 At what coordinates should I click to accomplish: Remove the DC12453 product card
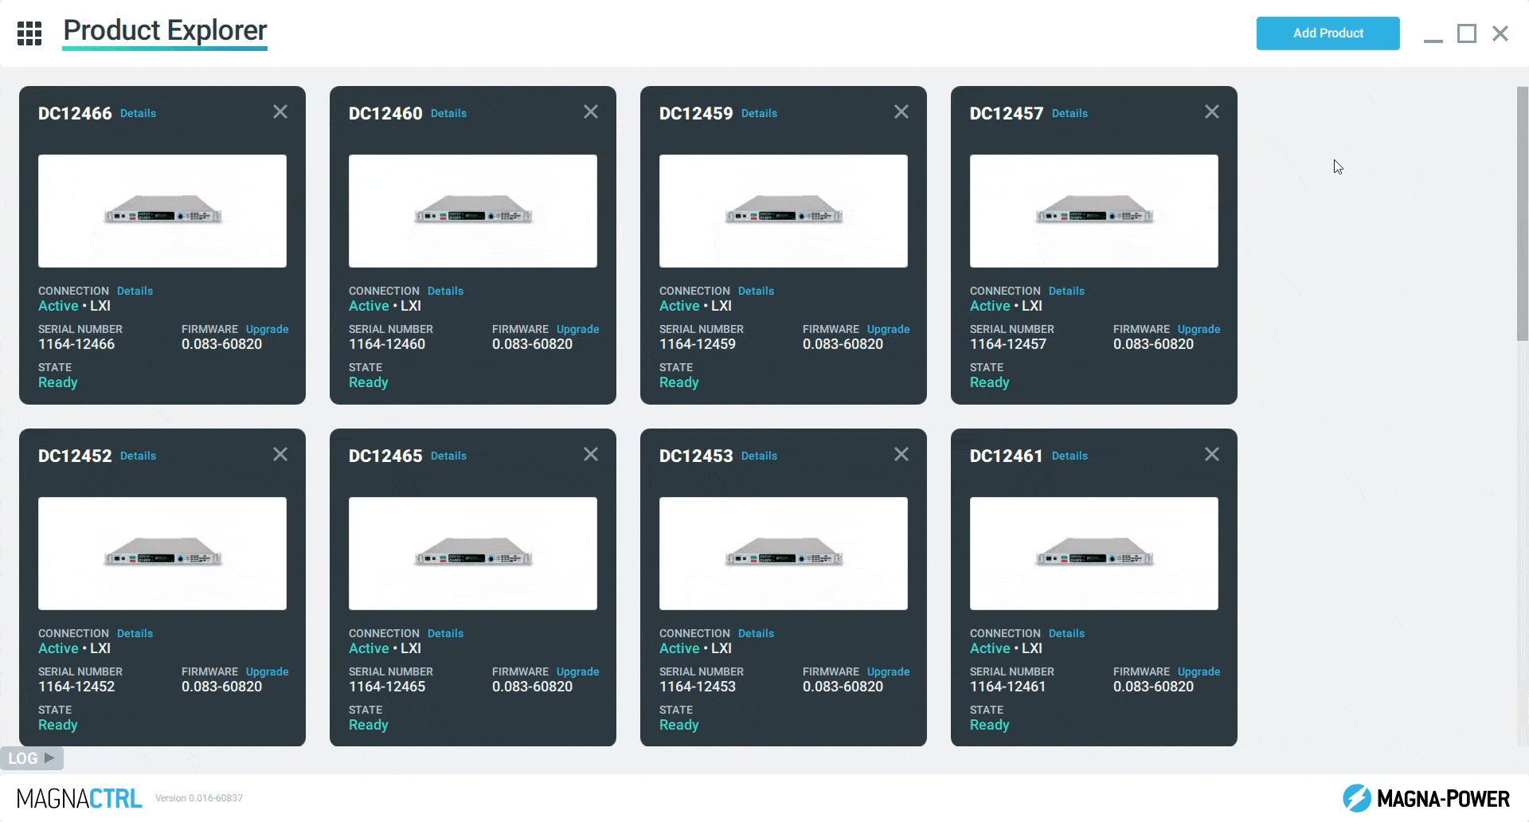(901, 454)
